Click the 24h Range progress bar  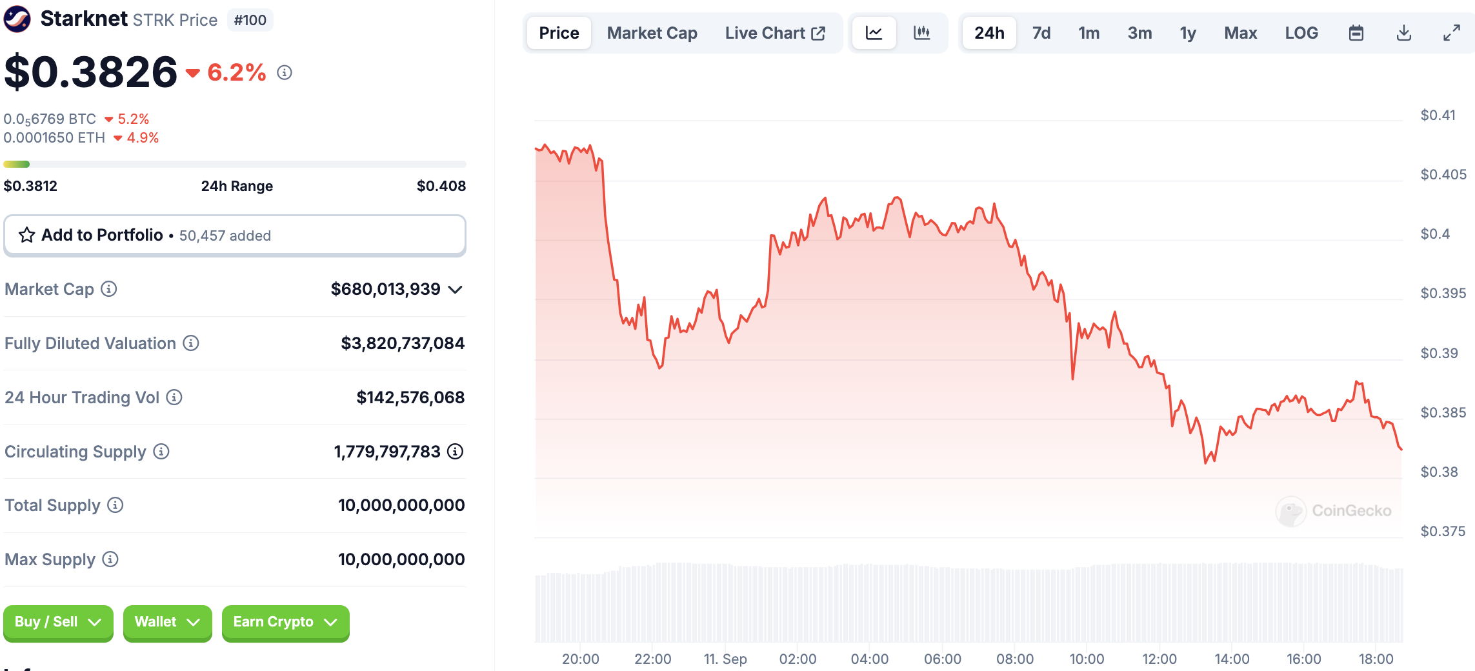click(234, 165)
